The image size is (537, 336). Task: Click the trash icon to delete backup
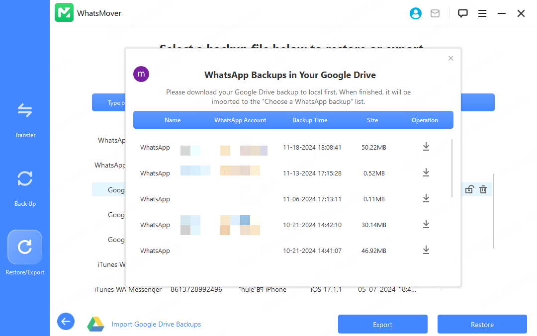click(x=483, y=189)
